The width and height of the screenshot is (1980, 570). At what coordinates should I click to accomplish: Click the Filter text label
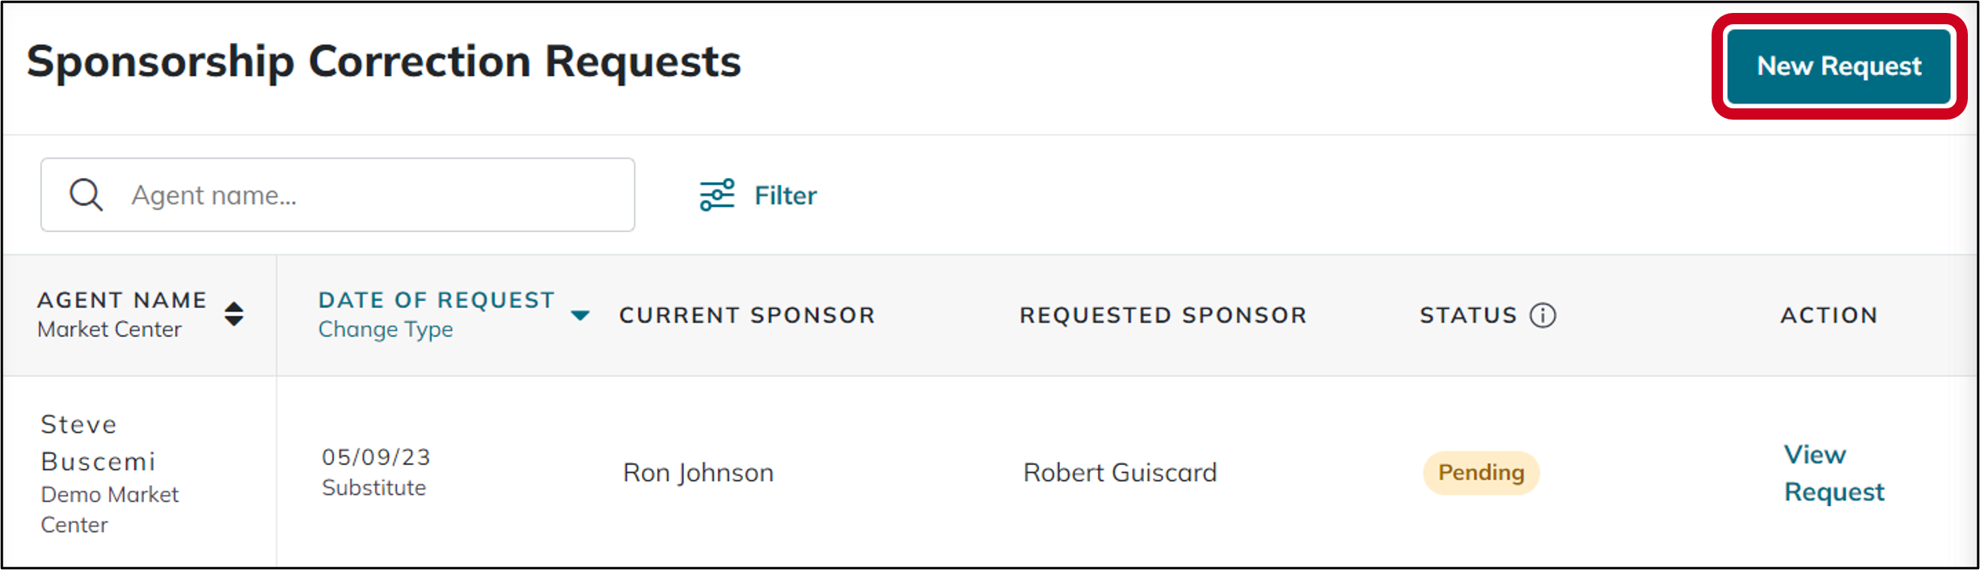coord(784,194)
